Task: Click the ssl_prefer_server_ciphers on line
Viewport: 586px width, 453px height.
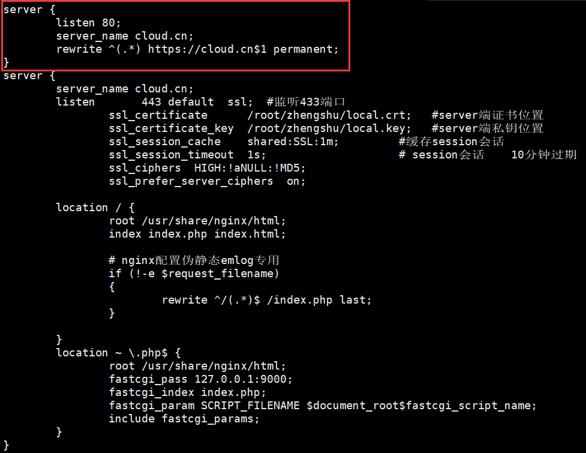Action: [207, 181]
